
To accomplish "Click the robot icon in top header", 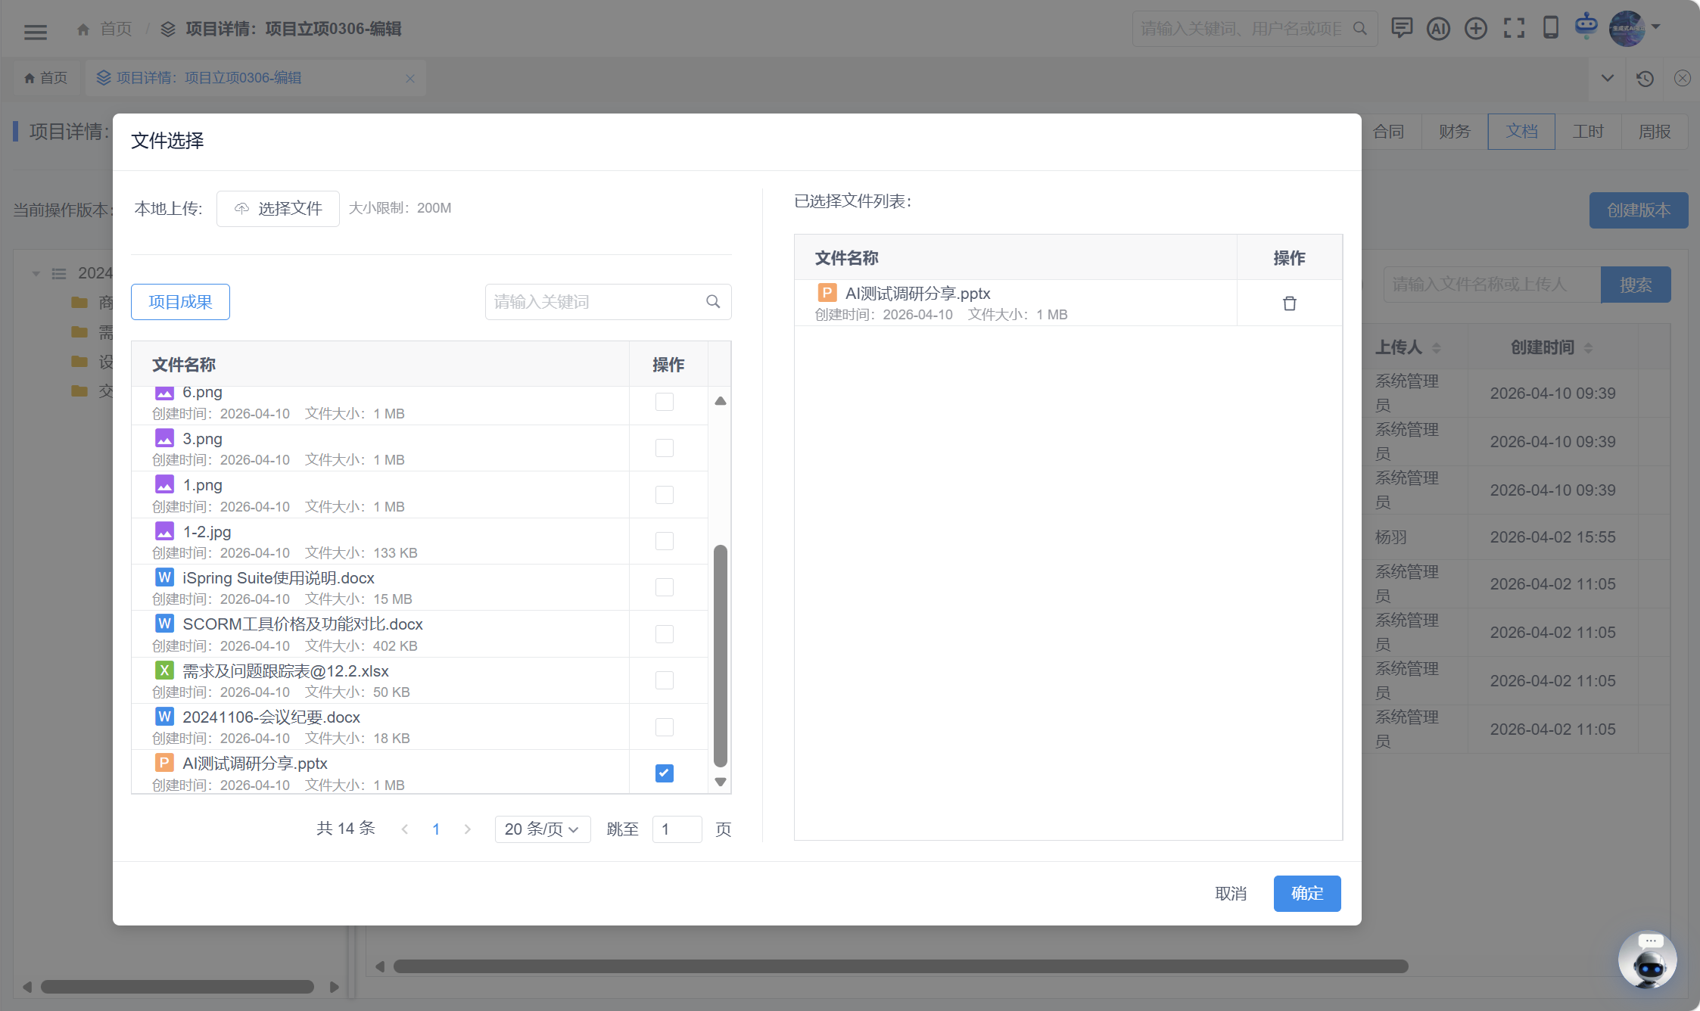I will [1586, 26].
